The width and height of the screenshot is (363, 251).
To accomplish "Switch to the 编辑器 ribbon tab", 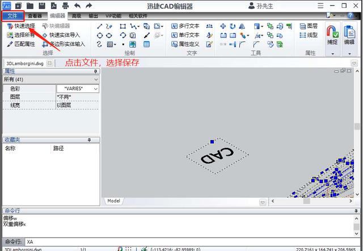I will (x=57, y=16).
